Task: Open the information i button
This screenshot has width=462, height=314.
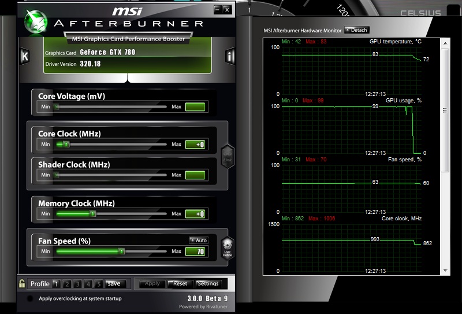Action: tap(230, 56)
